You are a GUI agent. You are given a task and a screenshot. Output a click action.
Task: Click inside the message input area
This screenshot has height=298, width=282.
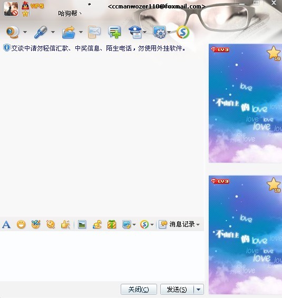click(x=102, y=256)
